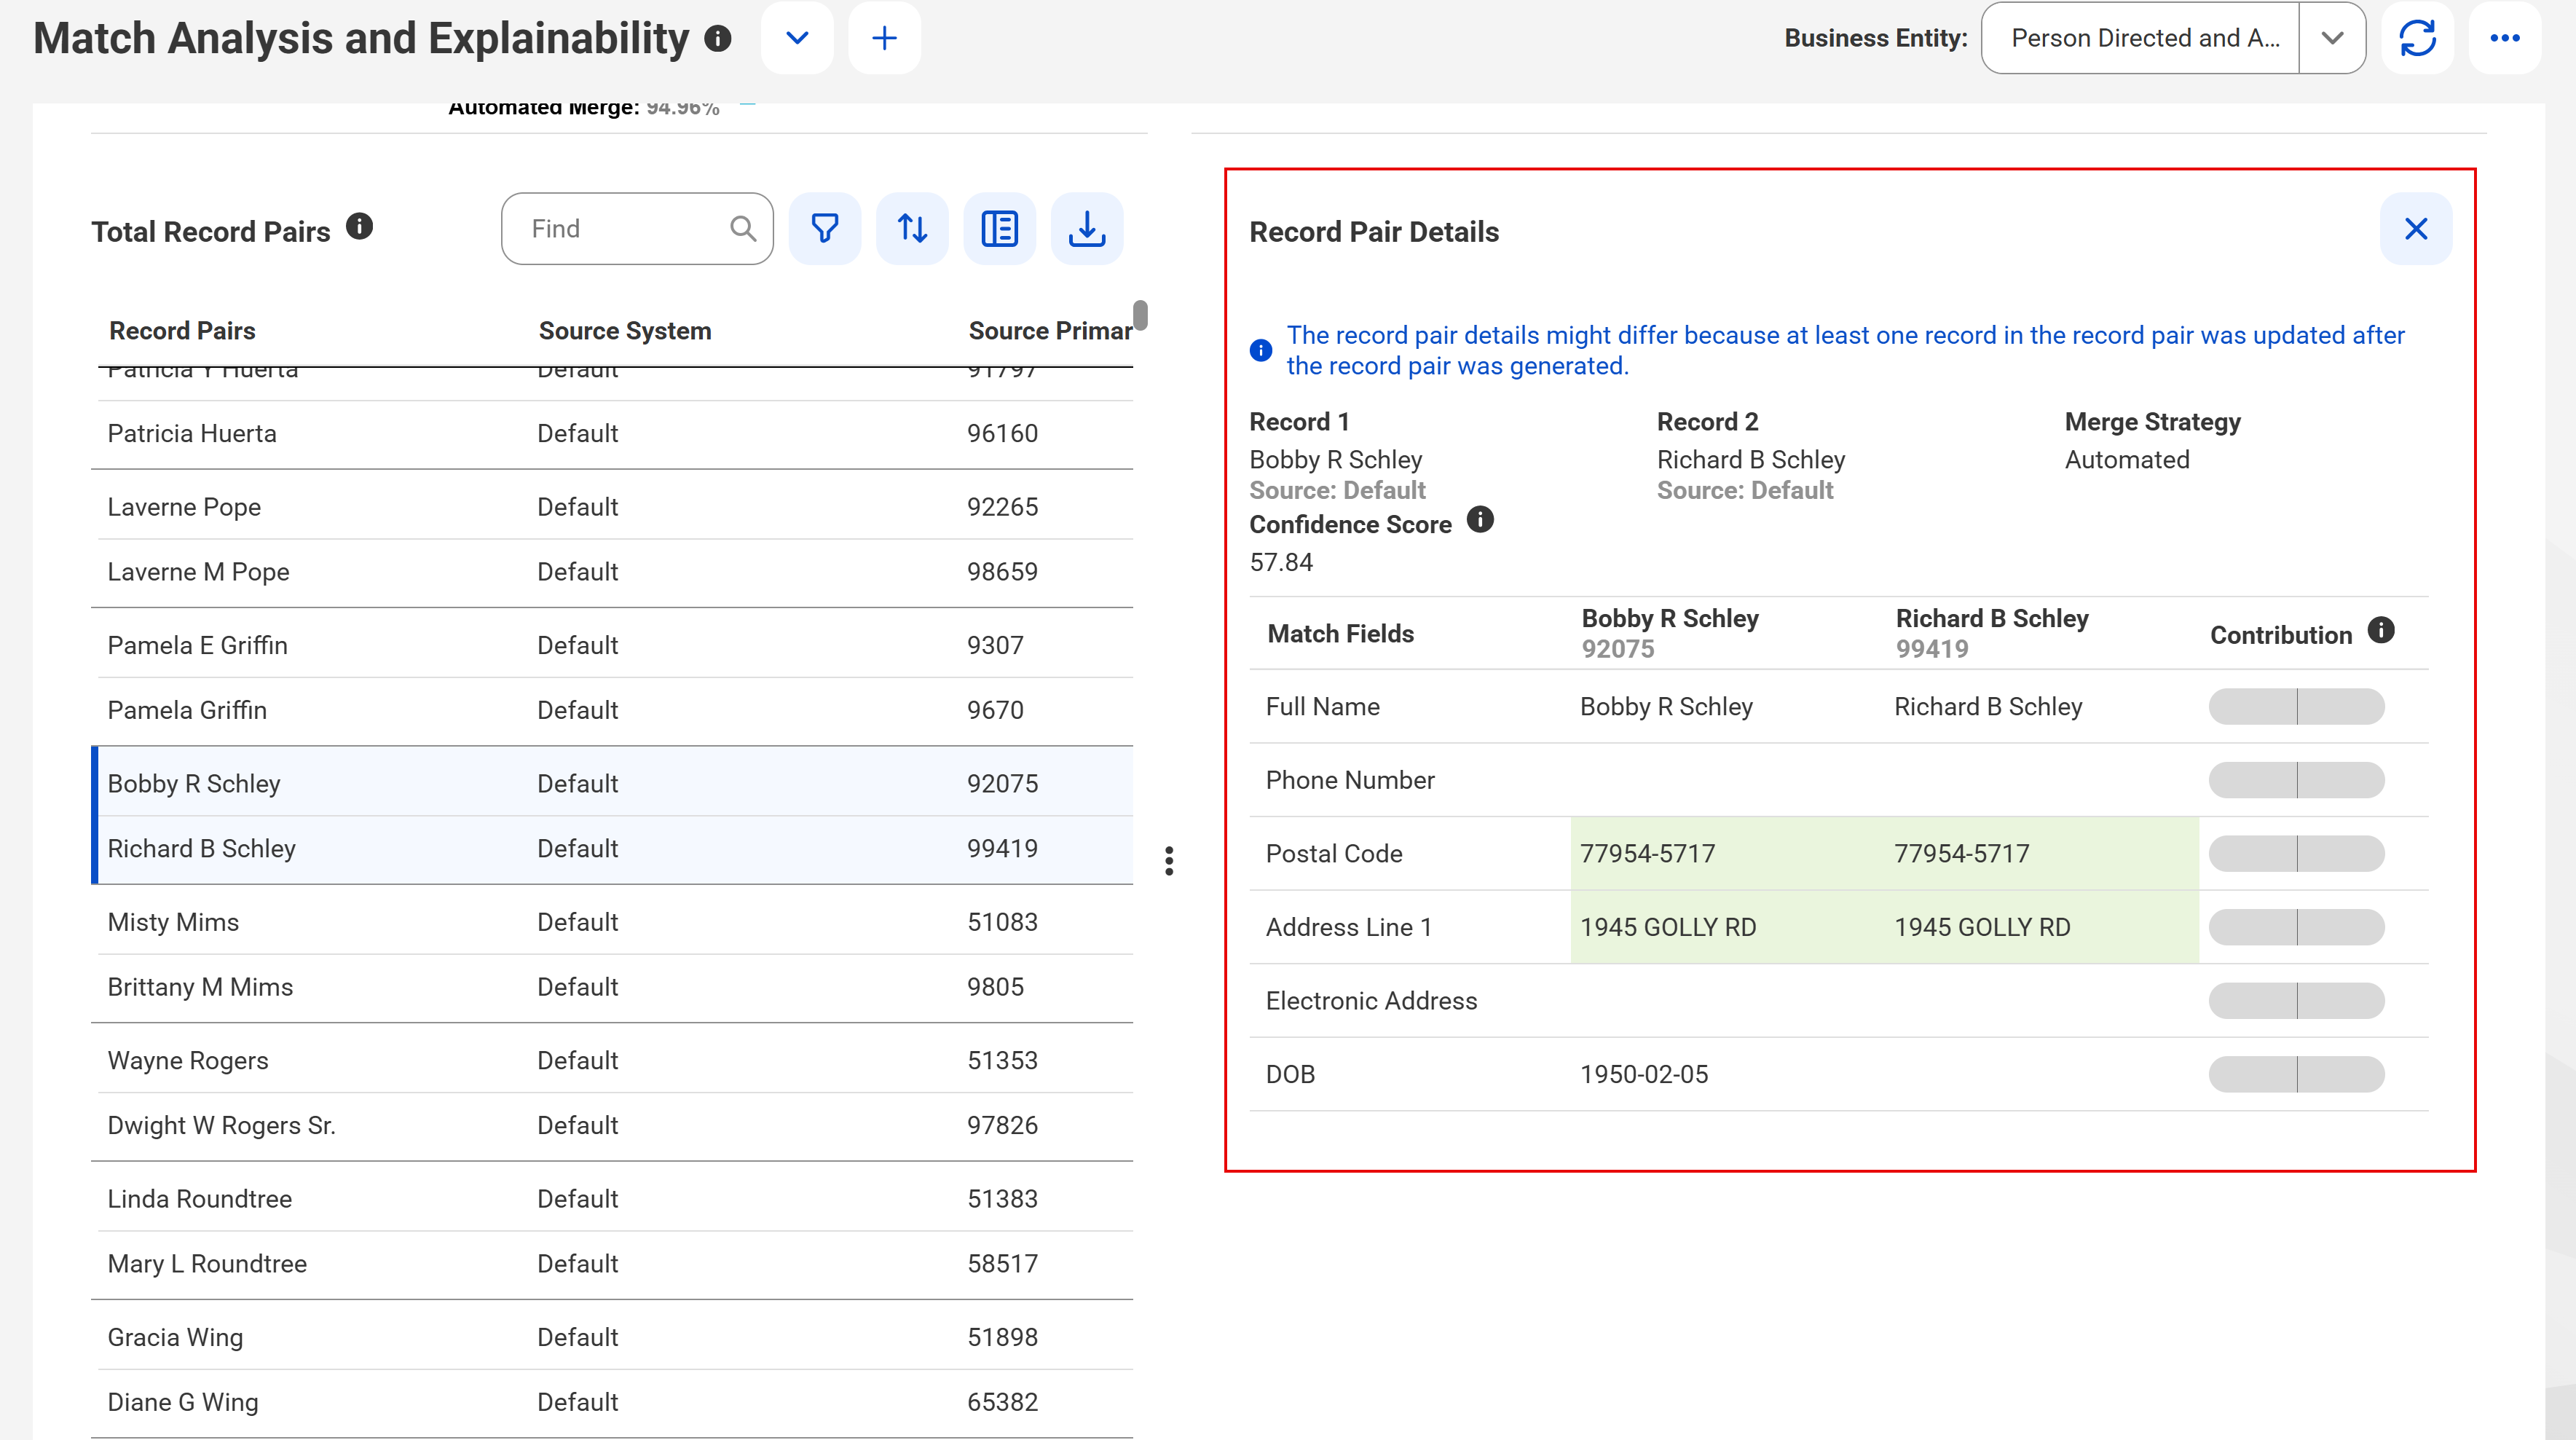Viewport: 2576px width, 1440px height.
Task: Click the Full Name contribution bar
Action: pos(2296,707)
